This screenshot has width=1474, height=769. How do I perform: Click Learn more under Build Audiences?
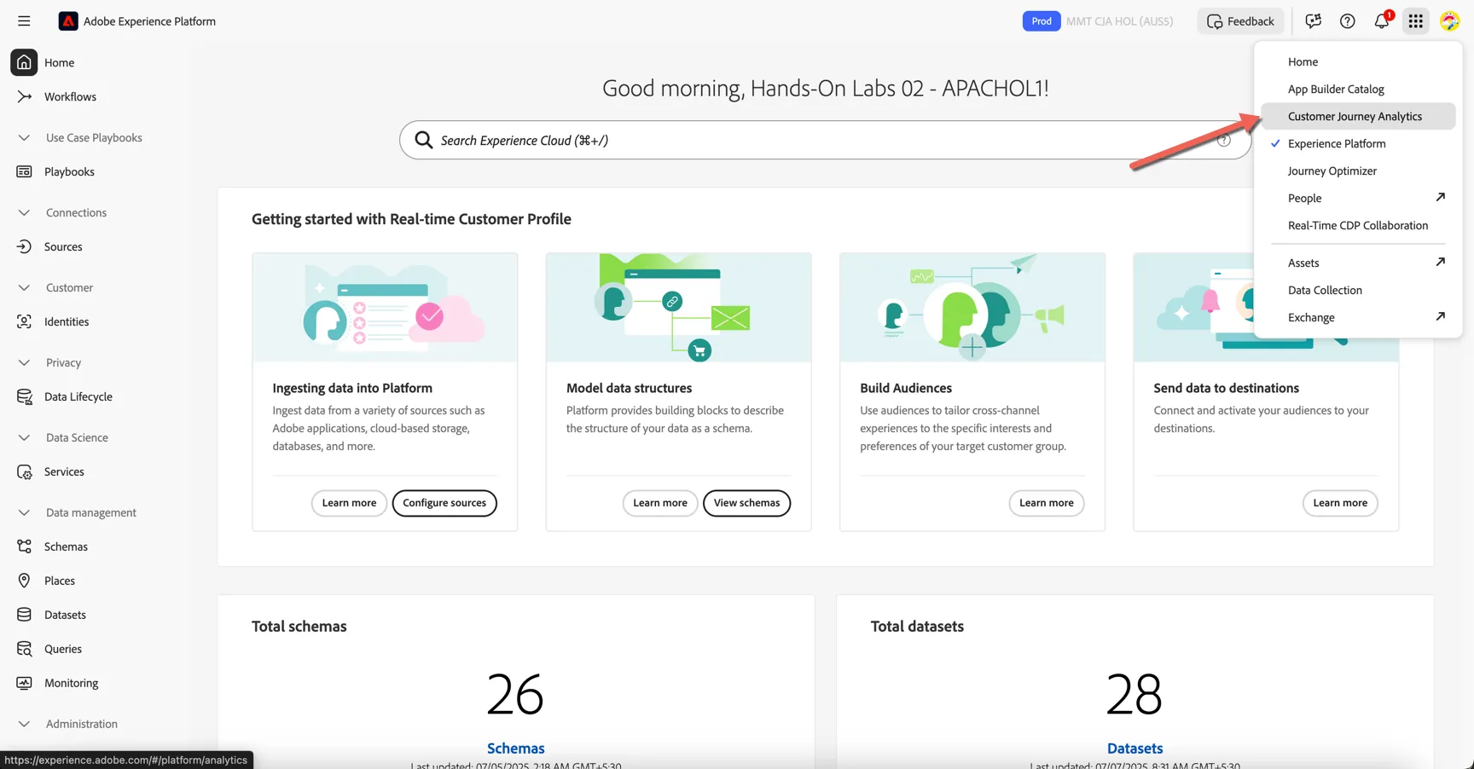[x=1047, y=503]
